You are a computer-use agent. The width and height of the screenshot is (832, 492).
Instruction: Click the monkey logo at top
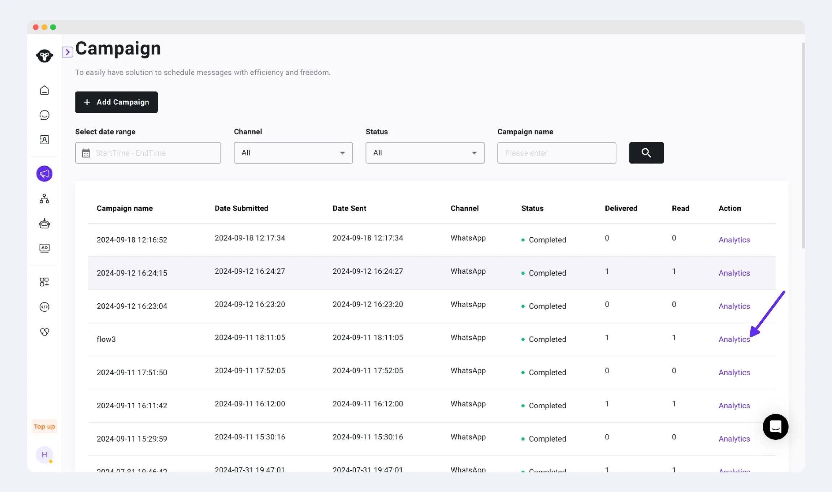click(44, 56)
